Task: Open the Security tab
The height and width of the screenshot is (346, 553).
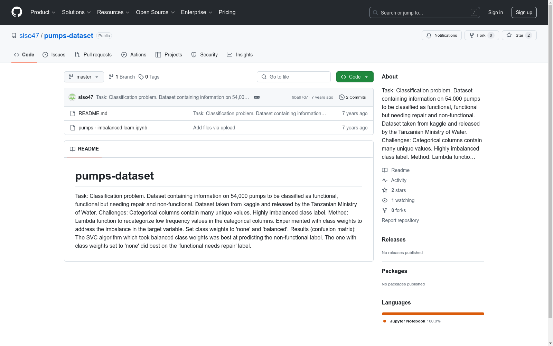Action: (x=205, y=55)
